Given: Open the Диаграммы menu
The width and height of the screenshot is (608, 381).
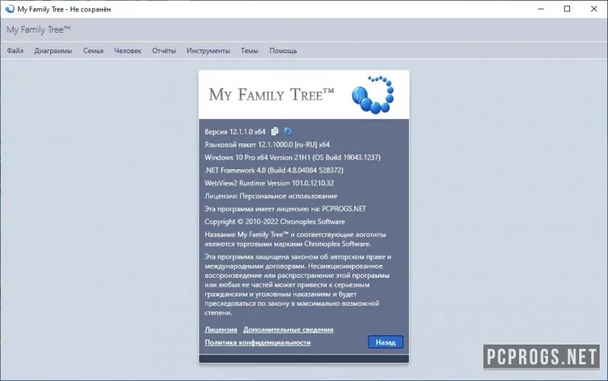Looking at the screenshot, I should pyautogui.click(x=53, y=51).
